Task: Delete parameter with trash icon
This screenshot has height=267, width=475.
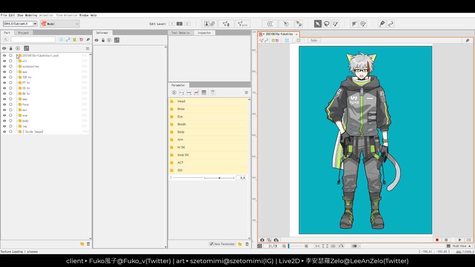Action: (247, 244)
